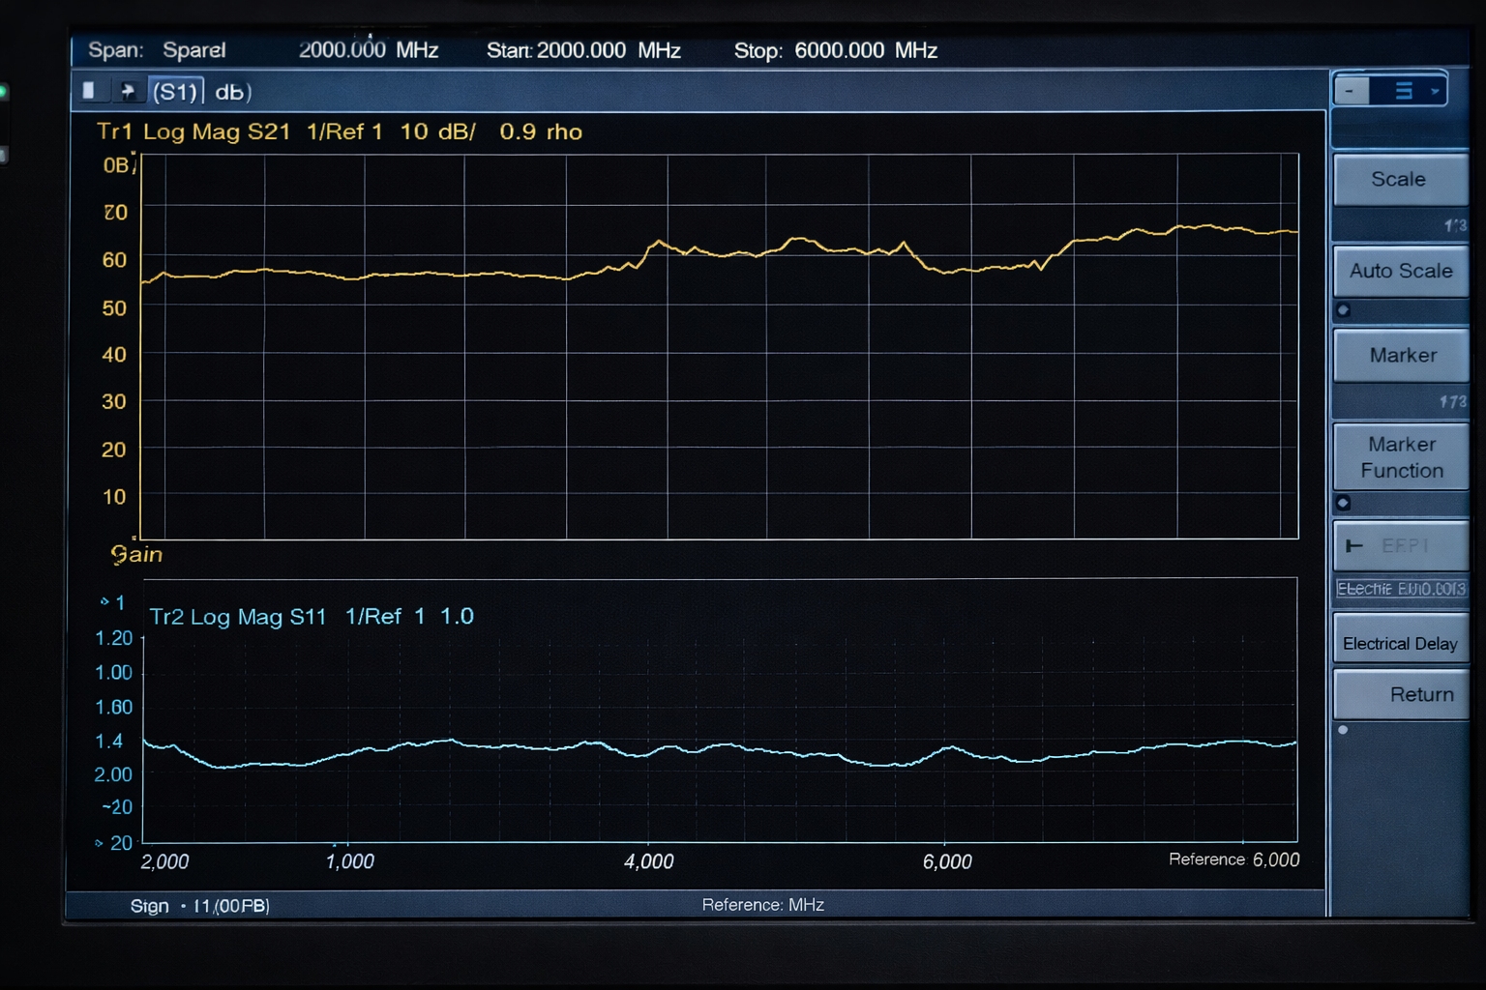The width and height of the screenshot is (1486, 990).
Task: Click the three-bar menu icon above Scale
Action: tap(1404, 91)
